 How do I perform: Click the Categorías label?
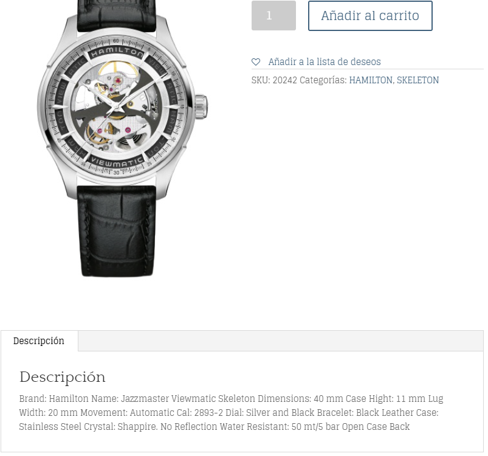coord(323,80)
